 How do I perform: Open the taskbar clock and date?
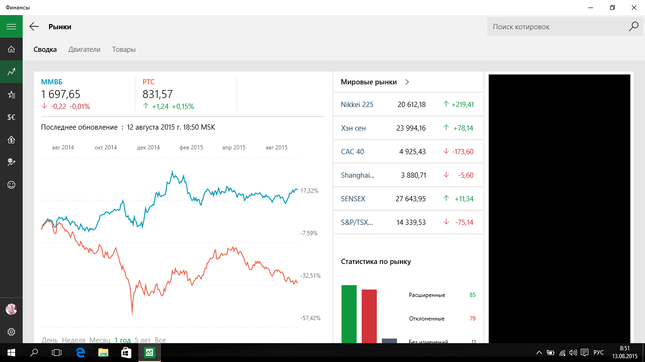[x=625, y=353]
